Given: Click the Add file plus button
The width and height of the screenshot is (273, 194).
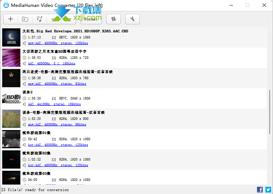Looking at the screenshot, I should point(11,19).
